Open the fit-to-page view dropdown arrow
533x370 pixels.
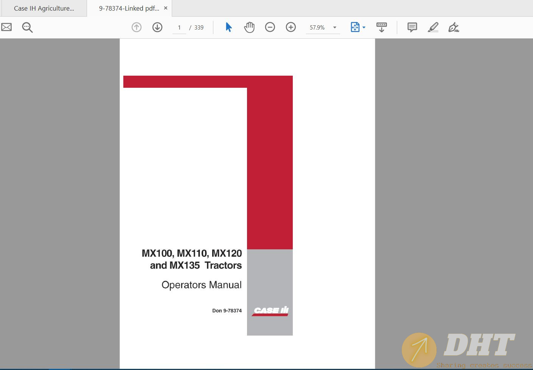coord(364,27)
